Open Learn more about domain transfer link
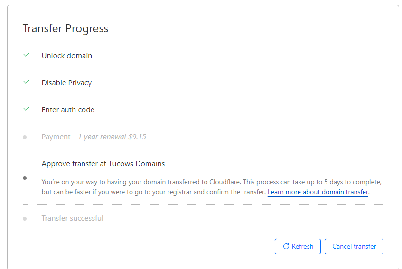 tap(318, 192)
